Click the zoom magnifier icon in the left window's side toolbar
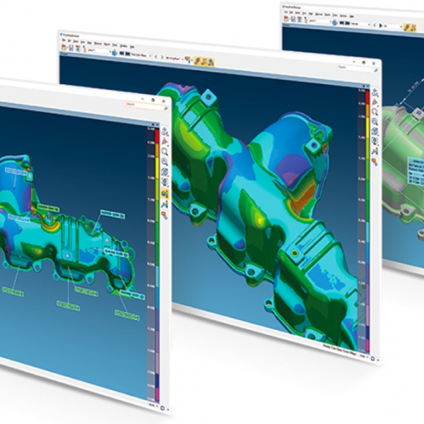Image resolution: width=424 pixels, height=424 pixels. (x=164, y=151)
